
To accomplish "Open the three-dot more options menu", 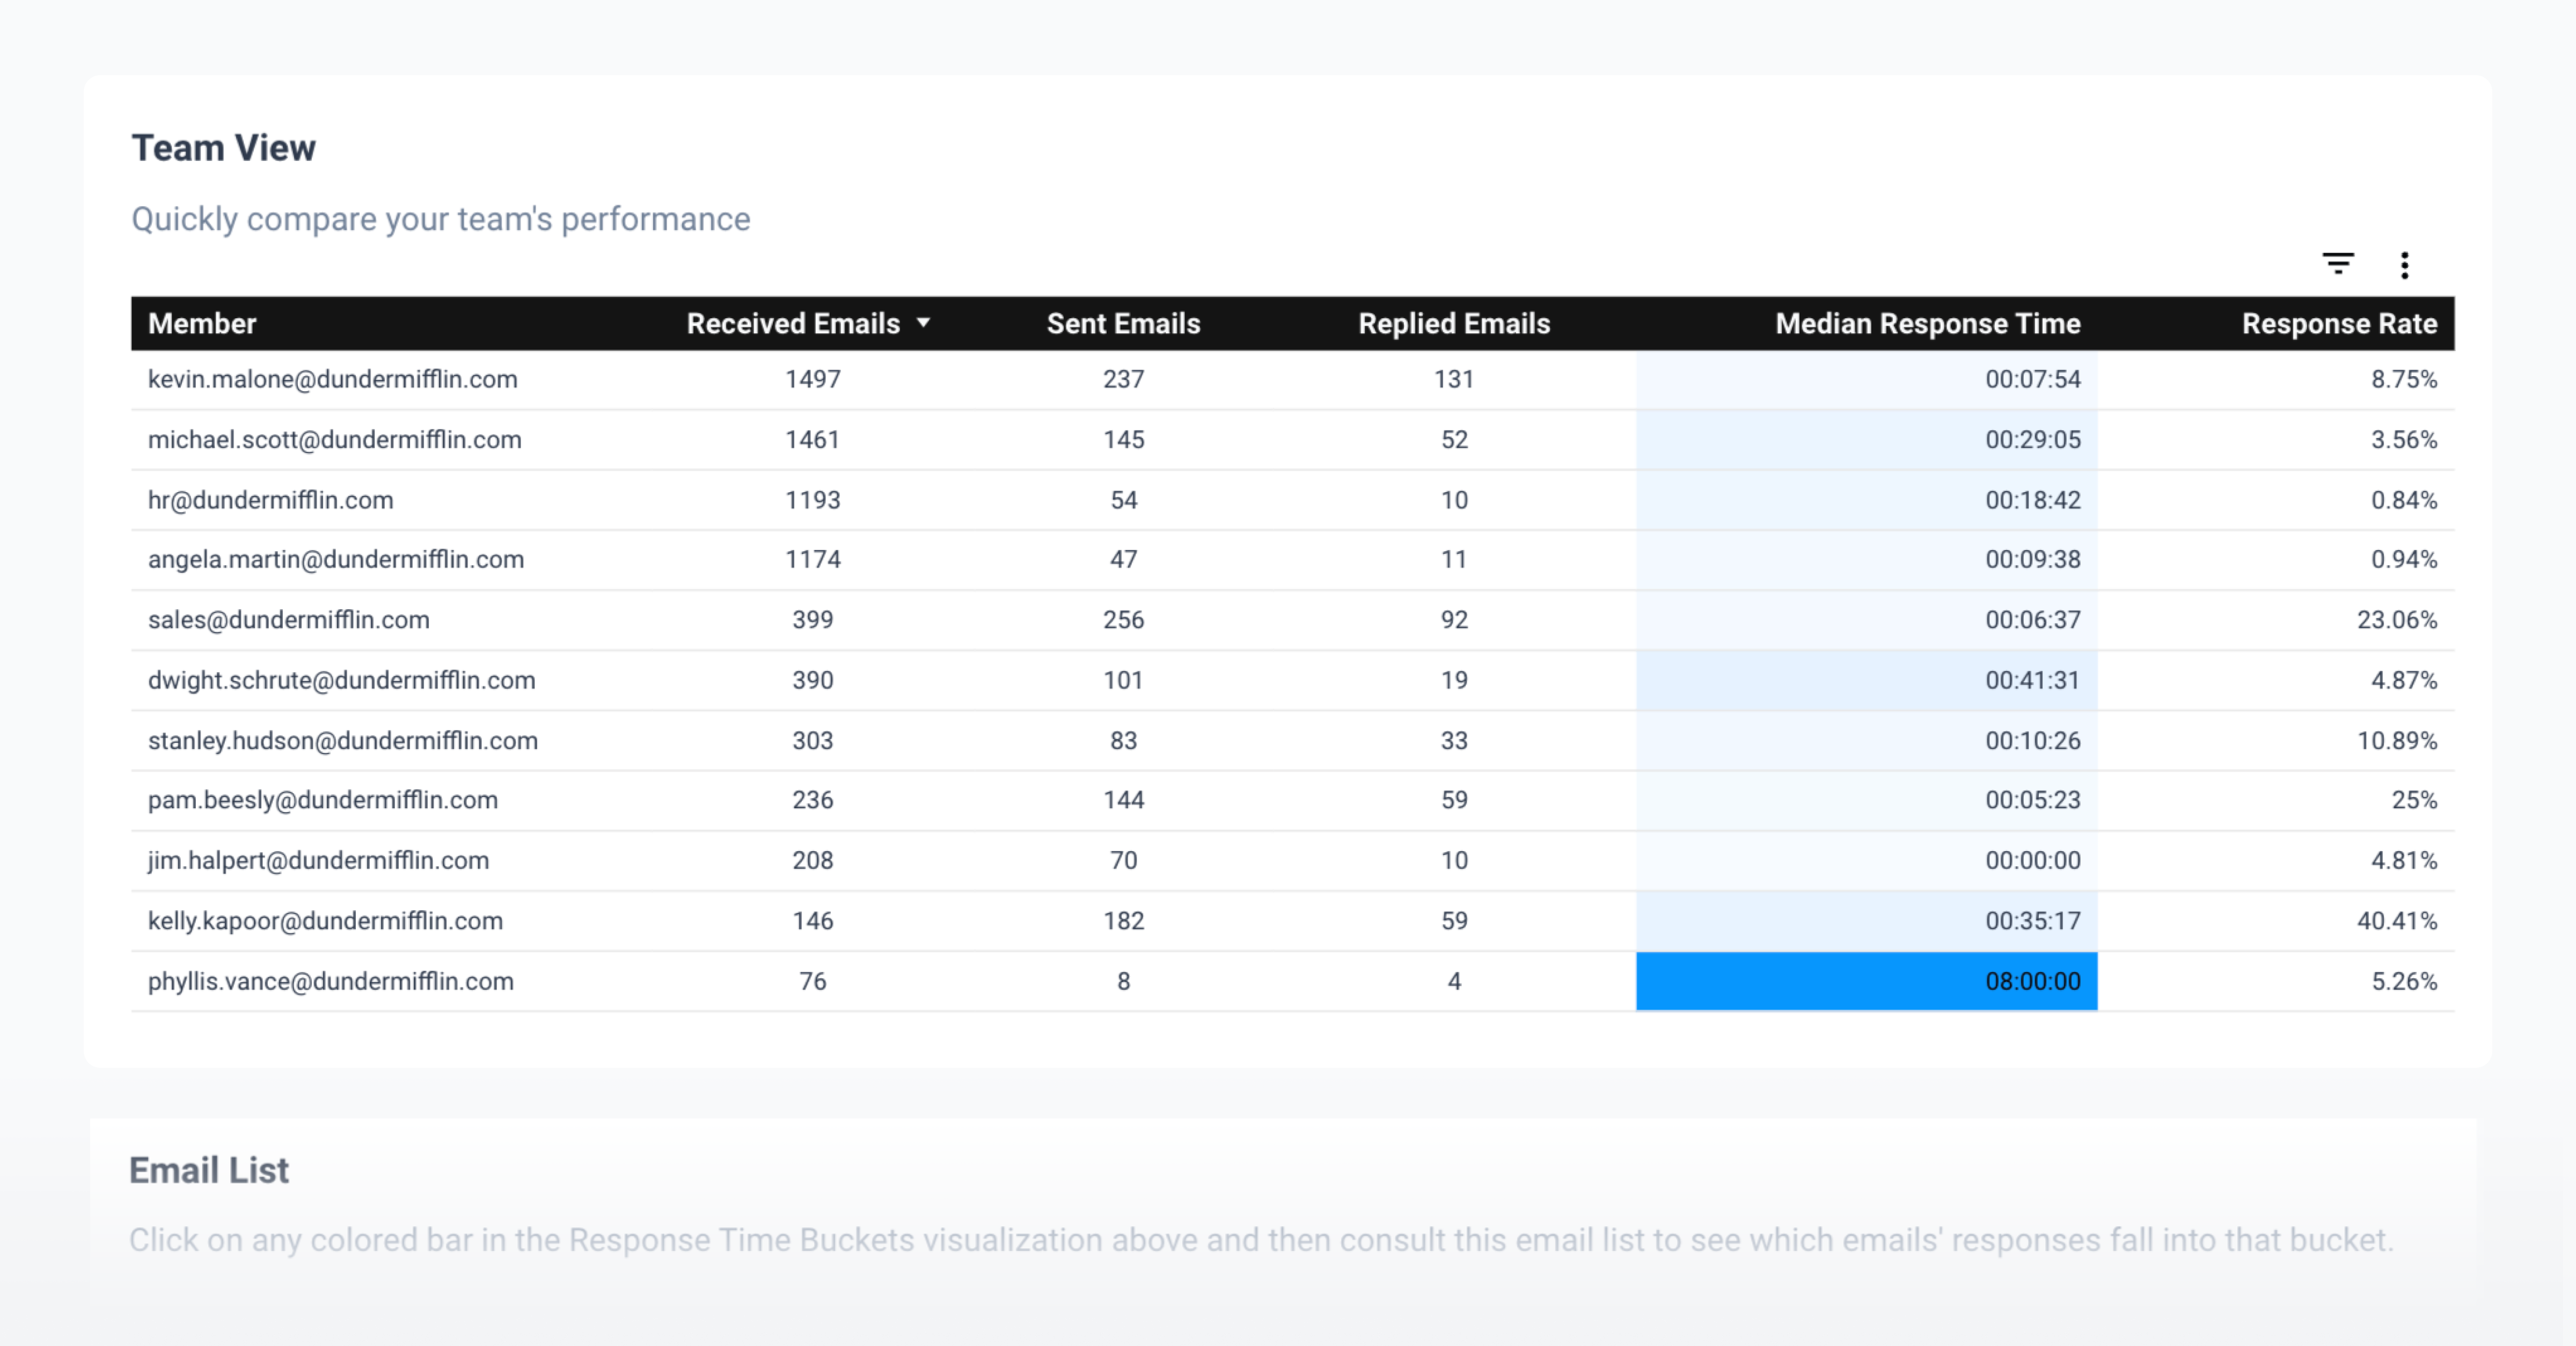I will (x=2404, y=265).
